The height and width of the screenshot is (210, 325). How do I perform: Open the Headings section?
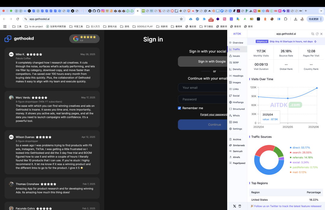click(x=236, y=76)
